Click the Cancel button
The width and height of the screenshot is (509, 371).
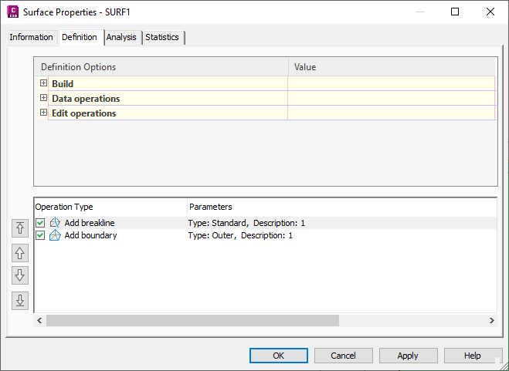point(344,356)
